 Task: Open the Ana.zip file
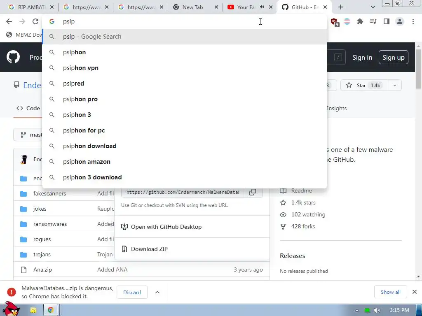pyautogui.click(x=42, y=270)
